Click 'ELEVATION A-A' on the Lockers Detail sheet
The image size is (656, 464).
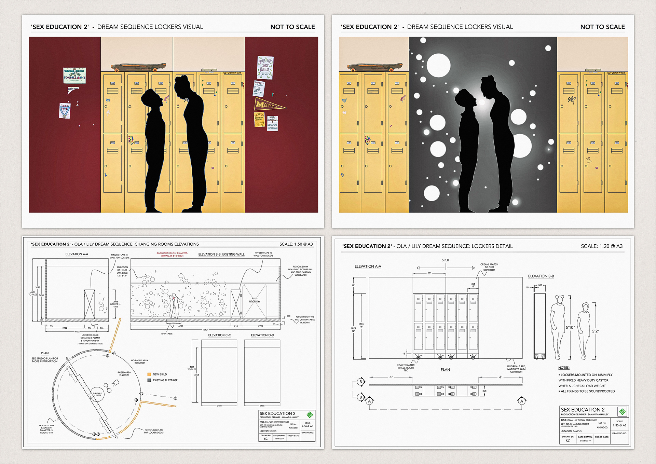[368, 267]
